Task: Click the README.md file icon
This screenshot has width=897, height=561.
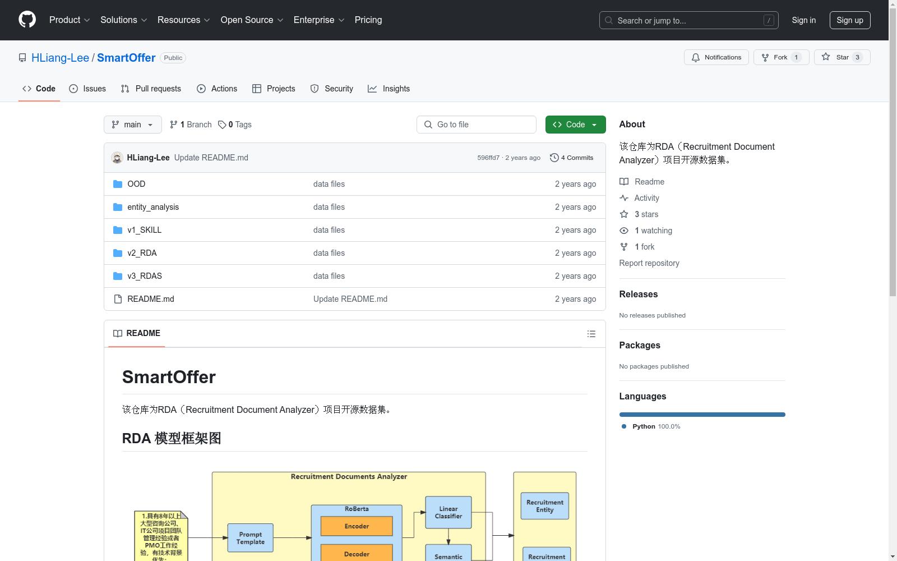Action: (x=118, y=299)
